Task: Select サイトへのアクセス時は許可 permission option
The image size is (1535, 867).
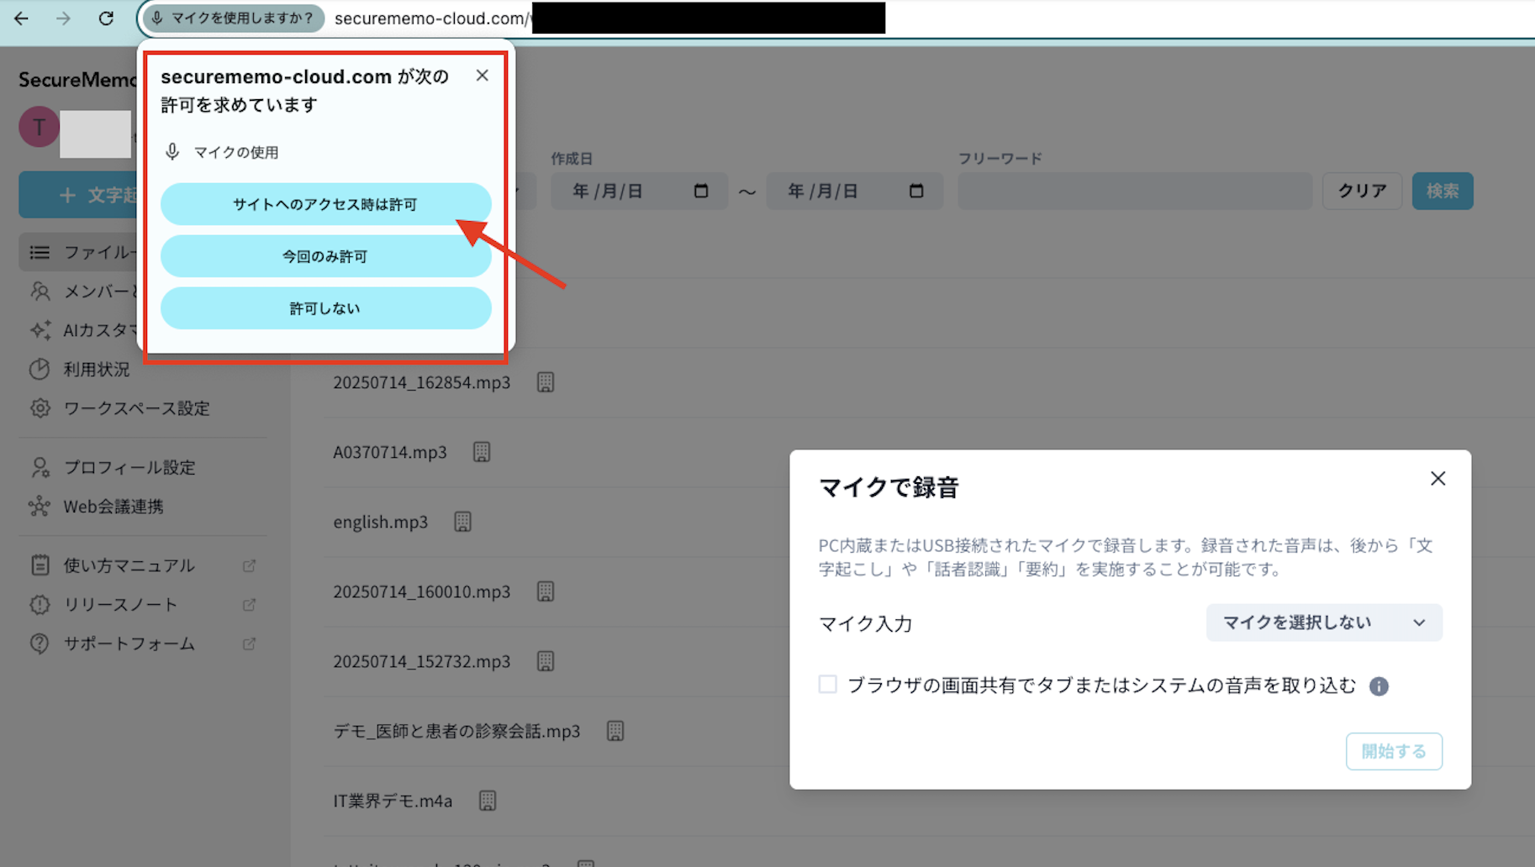Action: pyautogui.click(x=325, y=204)
